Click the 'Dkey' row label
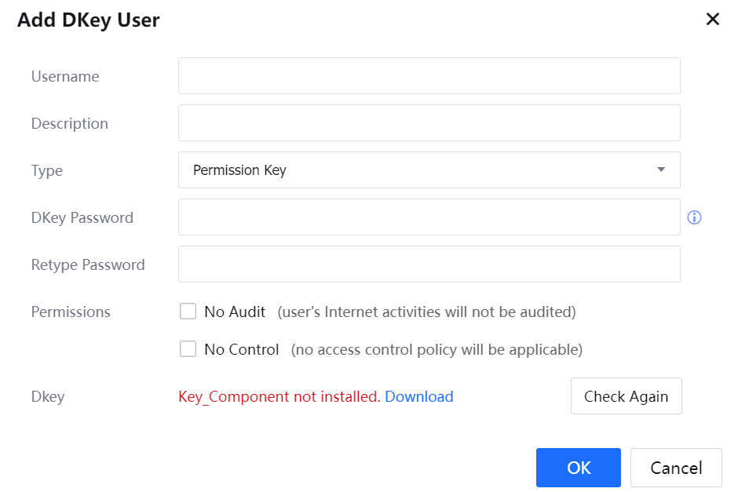Image resolution: width=738 pixels, height=492 pixels. coord(48,396)
